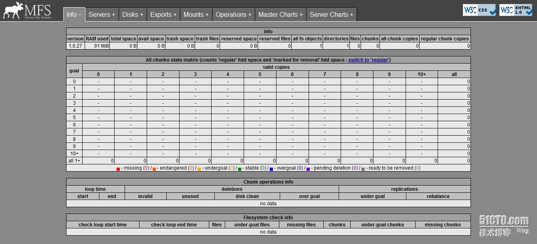Click the "missing chunks" column header
Viewport: 537px width, 244px height.
443,225
